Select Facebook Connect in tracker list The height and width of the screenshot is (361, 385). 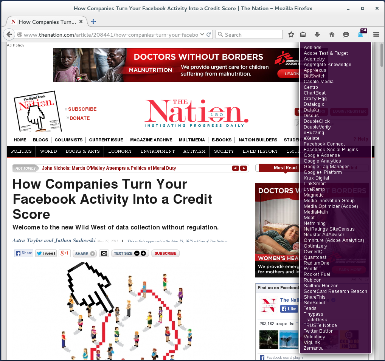(324, 144)
